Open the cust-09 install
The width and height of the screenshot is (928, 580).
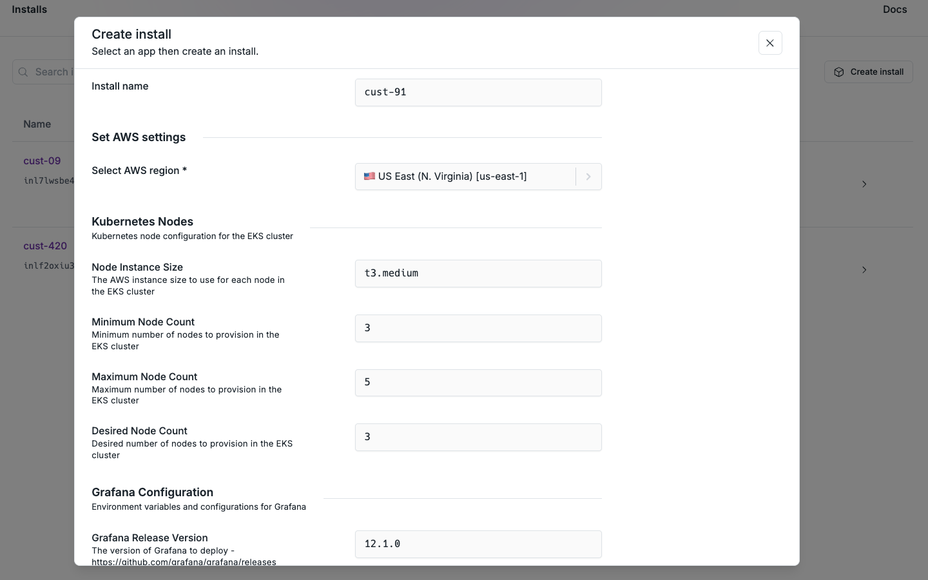[42, 160]
